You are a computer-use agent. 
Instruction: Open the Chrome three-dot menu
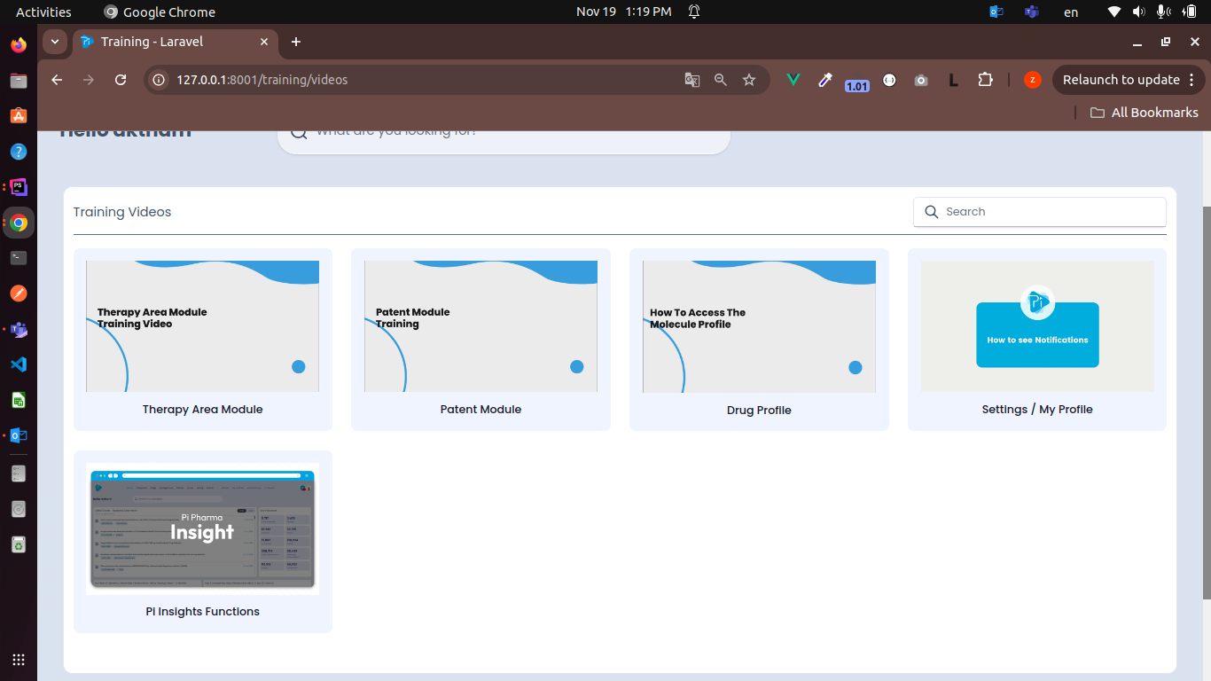[1191, 80]
